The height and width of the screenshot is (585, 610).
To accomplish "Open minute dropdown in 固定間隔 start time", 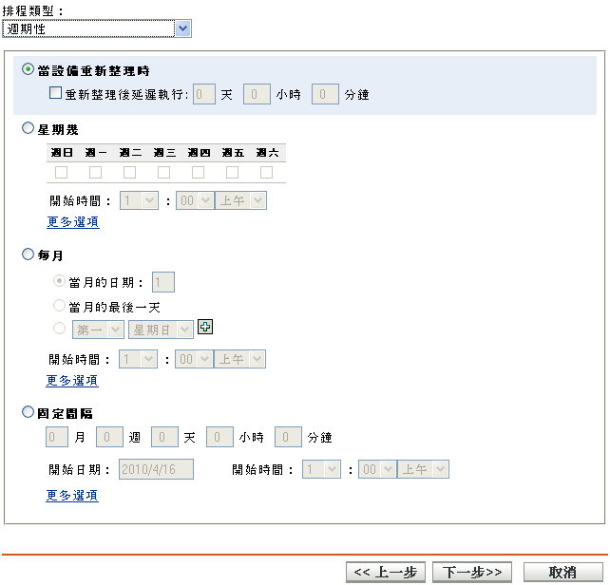I will tap(377, 469).
